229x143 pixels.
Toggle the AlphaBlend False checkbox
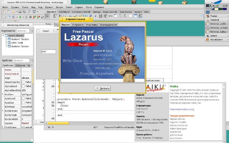pyautogui.click(x=23, y=86)
